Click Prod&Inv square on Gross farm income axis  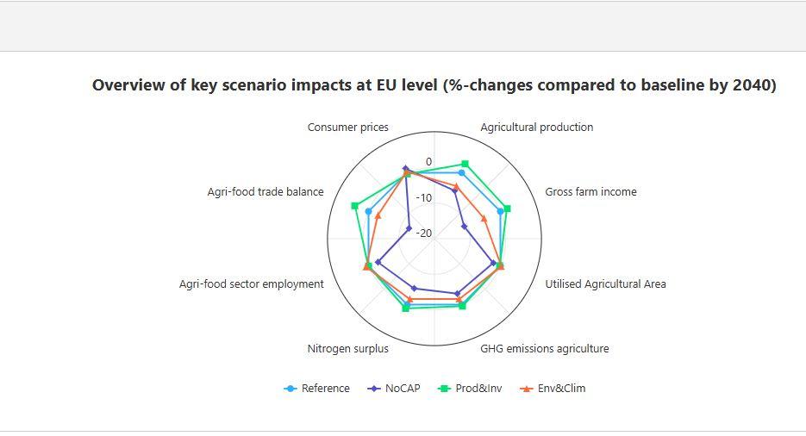507,209
